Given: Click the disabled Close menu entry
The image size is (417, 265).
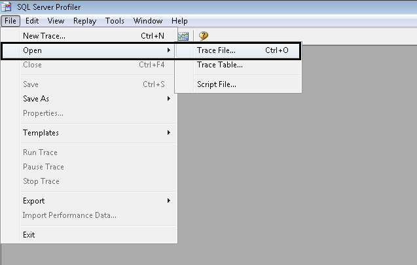Looking at the screenshot, I should tap(89, 65).
